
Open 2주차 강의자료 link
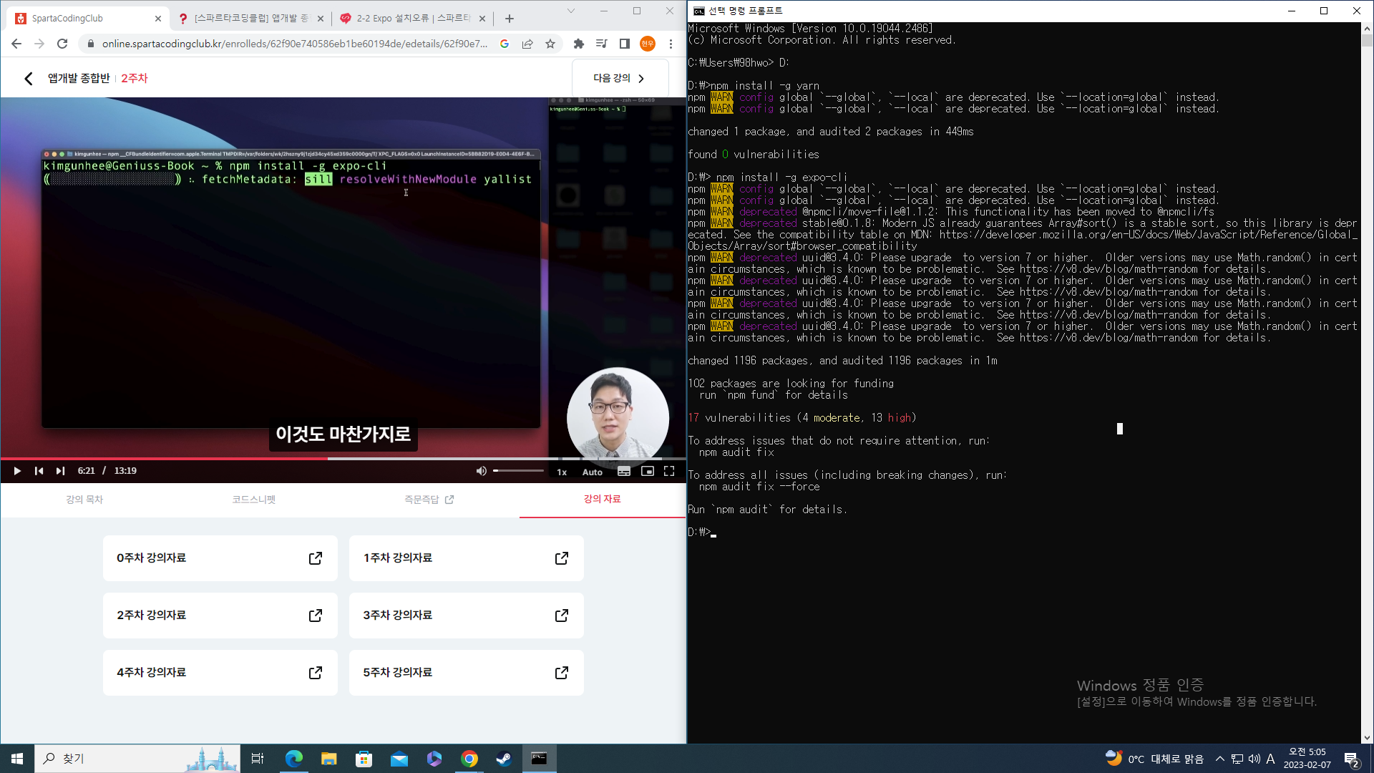(x=220, y=616)
